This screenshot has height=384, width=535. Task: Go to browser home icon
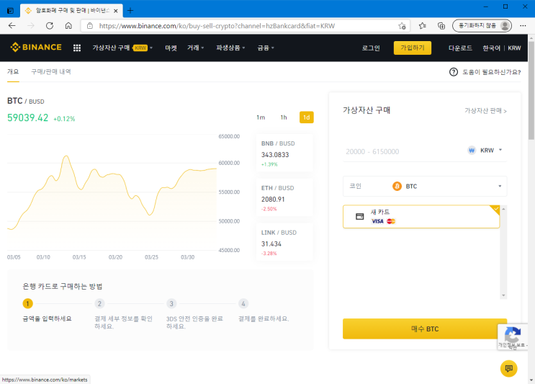pos(68,26)
